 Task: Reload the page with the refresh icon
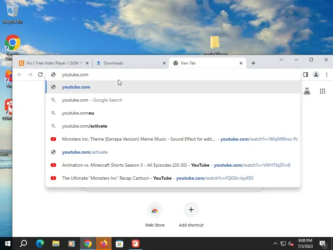pyautogui.click(x=40, y=75)
